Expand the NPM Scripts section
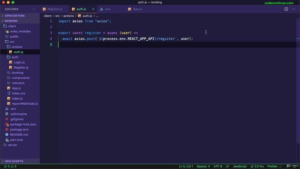This screenshot has height=169, width=300. point(20,161)
